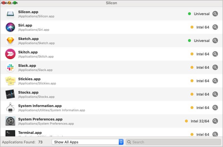223x147 pixels.
Task: Click the /Applications/Stocks.app path
Action: tap(36, 97)
